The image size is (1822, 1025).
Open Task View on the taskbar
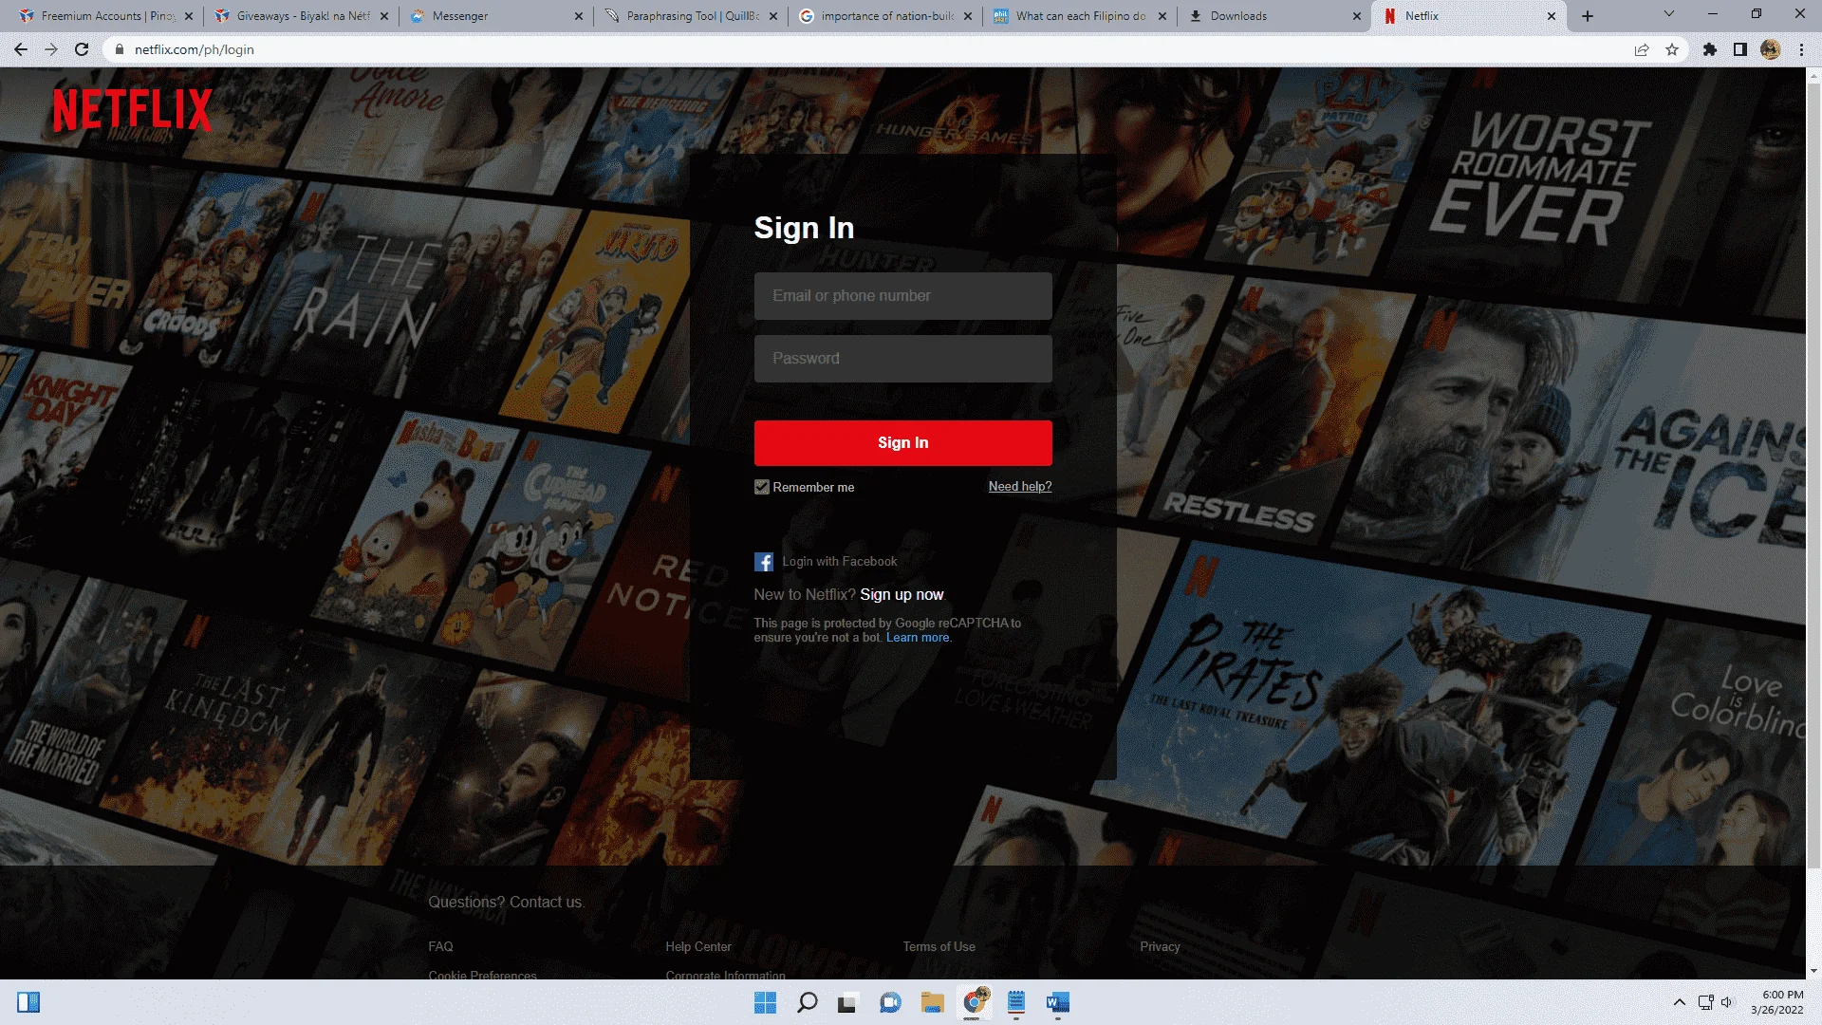coord(847,1002)
